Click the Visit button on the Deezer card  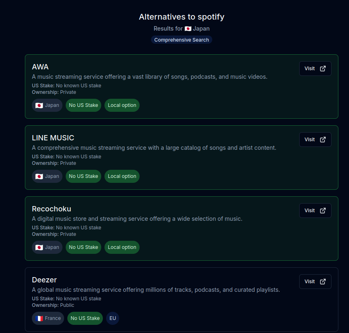click(315, 281)
